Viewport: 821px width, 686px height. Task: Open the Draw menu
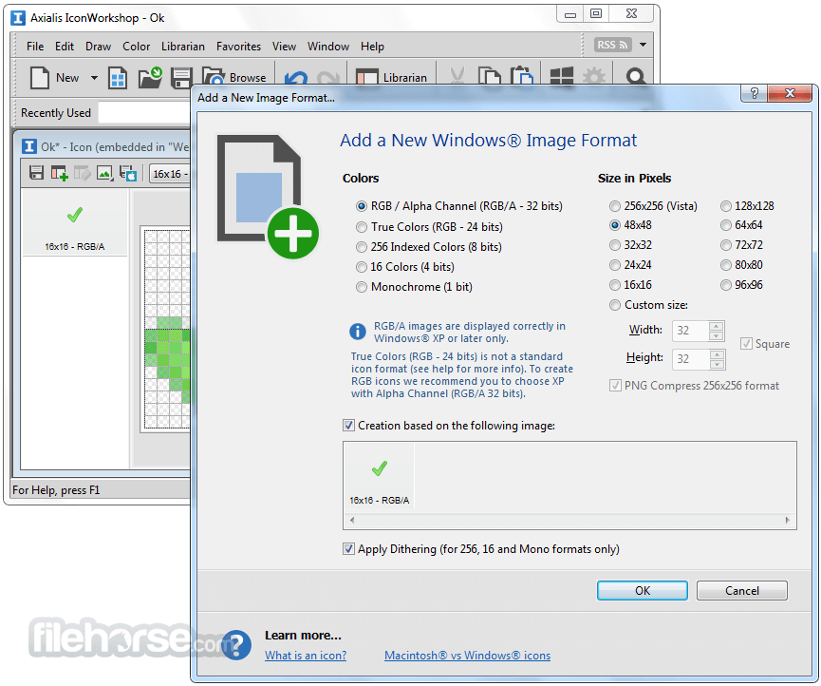tap(99, 46)
